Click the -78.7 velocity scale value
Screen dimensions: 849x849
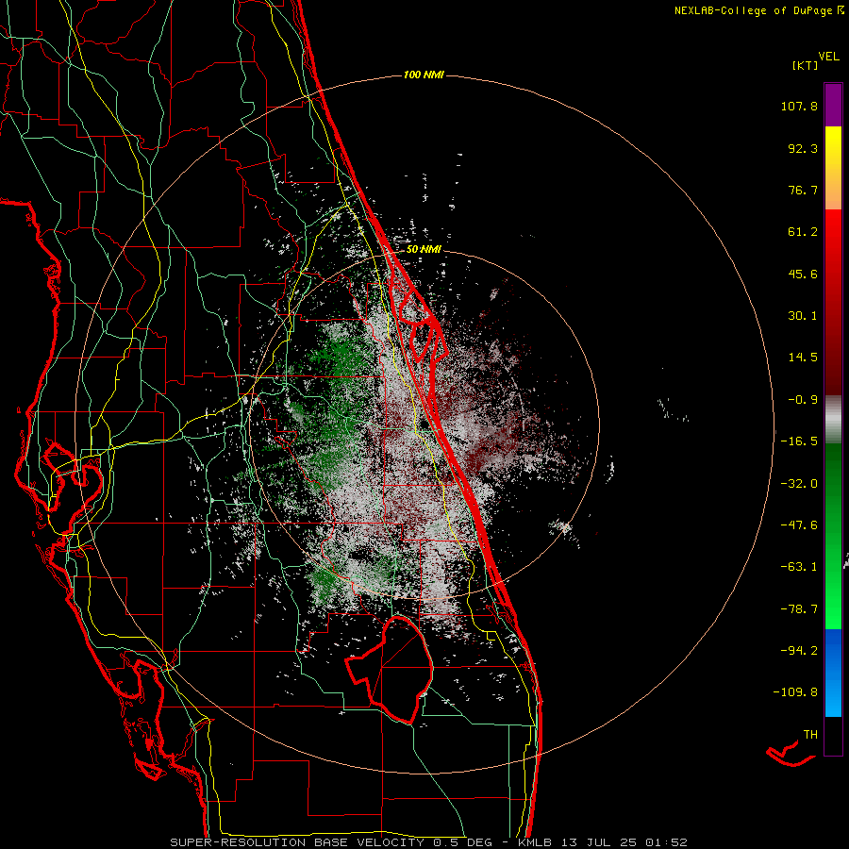coord(799,609)
